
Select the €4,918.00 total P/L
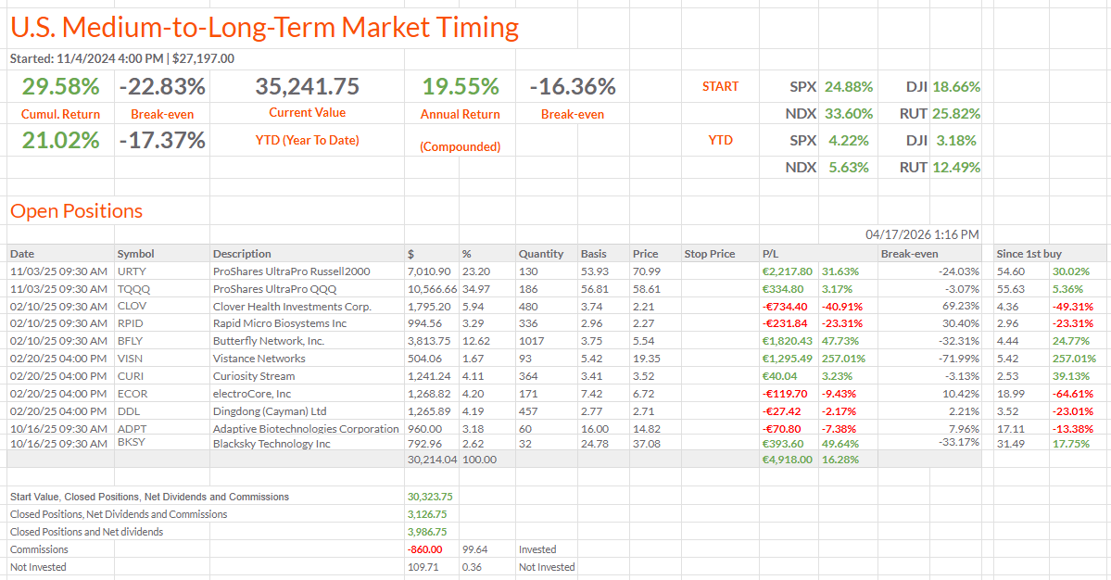point(788,459)
